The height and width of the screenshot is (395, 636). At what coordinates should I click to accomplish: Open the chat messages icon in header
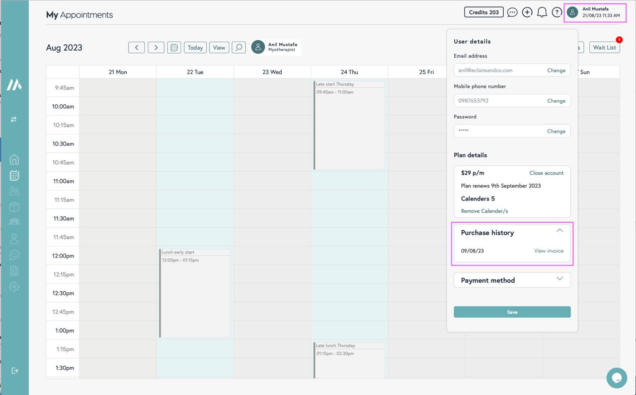pyautogui.click(x=512, y=12)
